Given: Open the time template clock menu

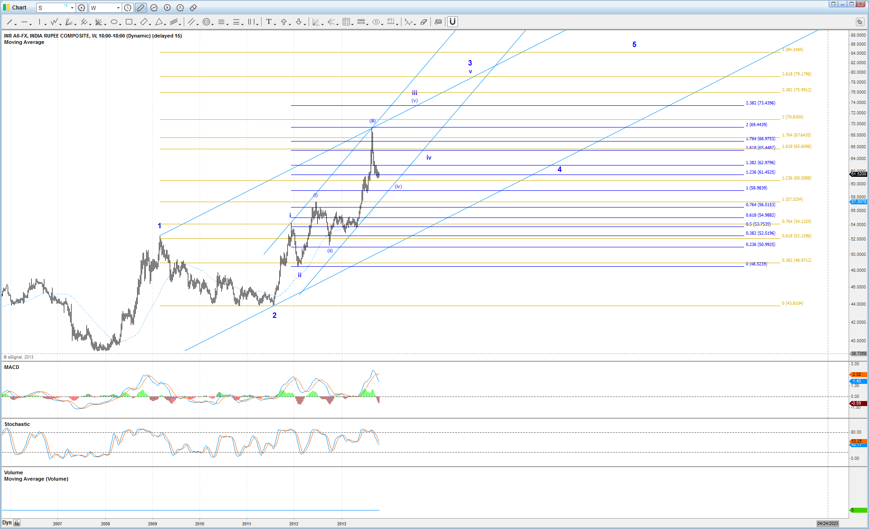Looking at the screenshot, I should coord(128,8).
